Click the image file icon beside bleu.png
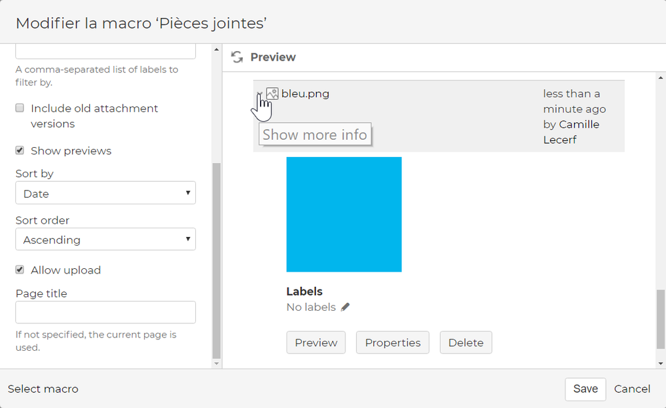Viewport: 666px width, 408px height. (x=272, y=94)
